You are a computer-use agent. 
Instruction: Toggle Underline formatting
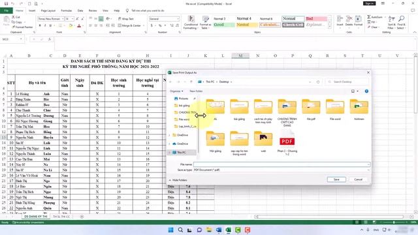50,26
